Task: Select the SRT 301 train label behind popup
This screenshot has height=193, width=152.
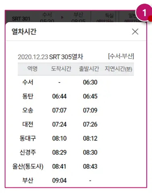Action: [x=21, y=19]
